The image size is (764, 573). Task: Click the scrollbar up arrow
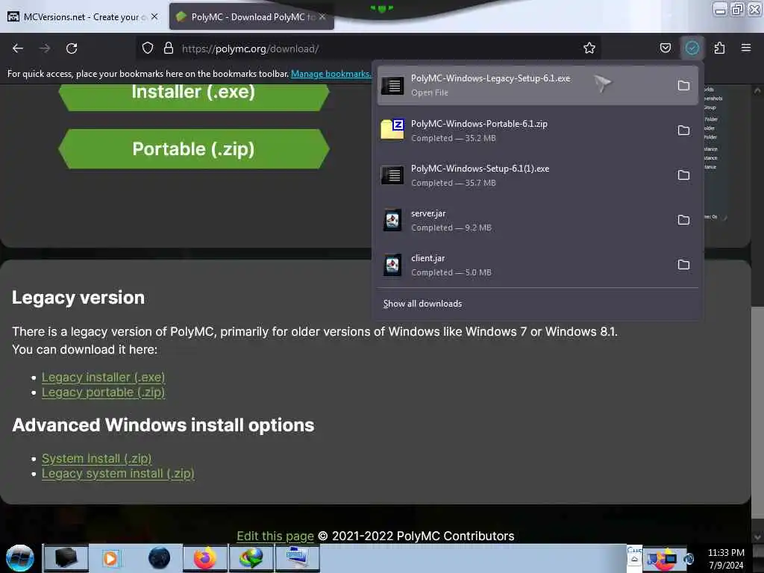pos(757,90)
